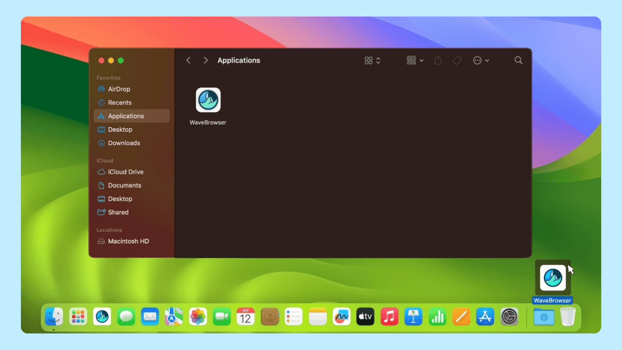
Task: Go back in Finder history
Action: click(189, 60)
